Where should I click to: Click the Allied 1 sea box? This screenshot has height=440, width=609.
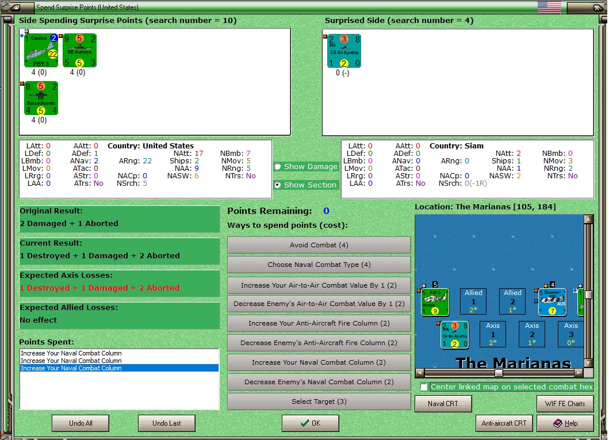pos(473,301)
